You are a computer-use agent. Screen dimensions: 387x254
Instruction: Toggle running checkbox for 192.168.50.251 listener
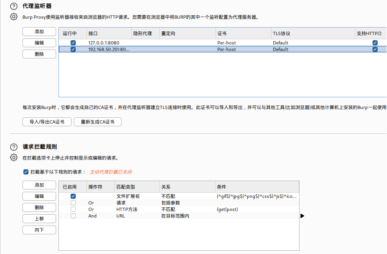coord(73,50)
